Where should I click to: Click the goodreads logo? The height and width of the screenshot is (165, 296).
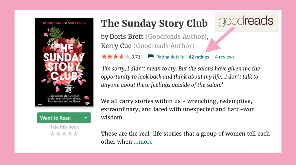point(246,22)
